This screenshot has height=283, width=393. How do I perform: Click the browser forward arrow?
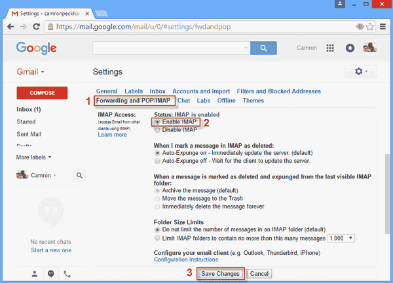(24, 27)
